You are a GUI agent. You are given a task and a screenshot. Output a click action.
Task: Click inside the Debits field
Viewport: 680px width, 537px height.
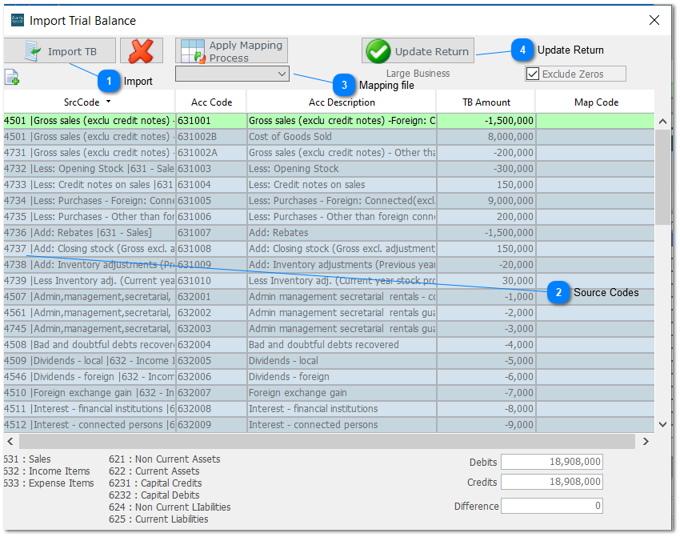click(x=552, y=462)
